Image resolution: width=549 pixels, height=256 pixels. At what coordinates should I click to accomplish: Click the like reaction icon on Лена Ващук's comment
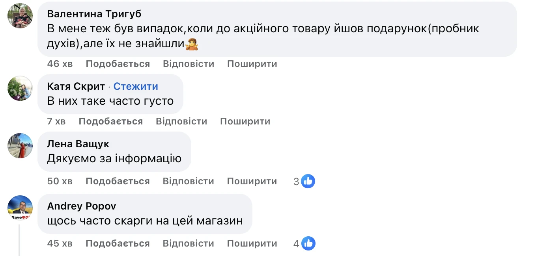click(308, 181)
